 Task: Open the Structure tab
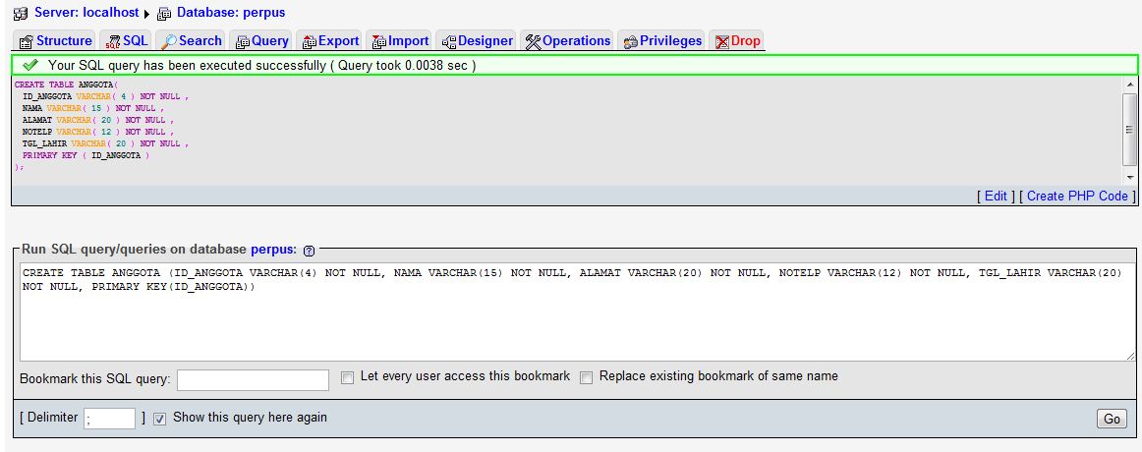pyautogui.click(x=55, y=40)
